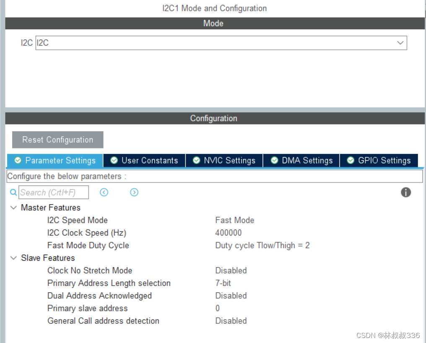426x343 pixels.
Task: Open the I2C mode dropdown
Action: [400, 43]
